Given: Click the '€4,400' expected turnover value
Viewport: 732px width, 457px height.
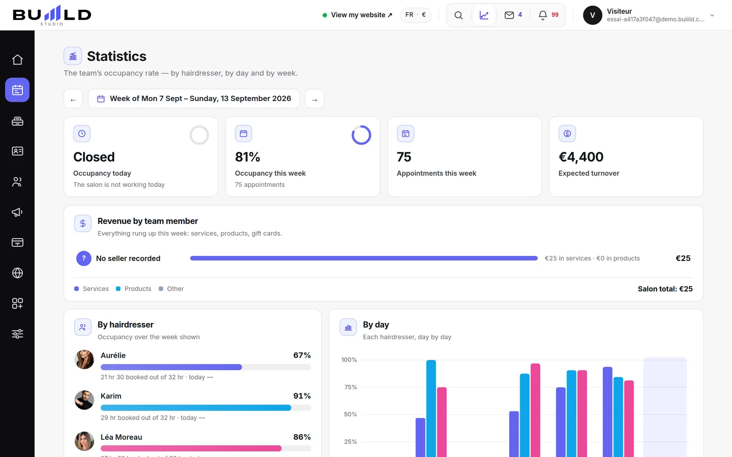Looking at the screenshot, I should pos(581,157).
